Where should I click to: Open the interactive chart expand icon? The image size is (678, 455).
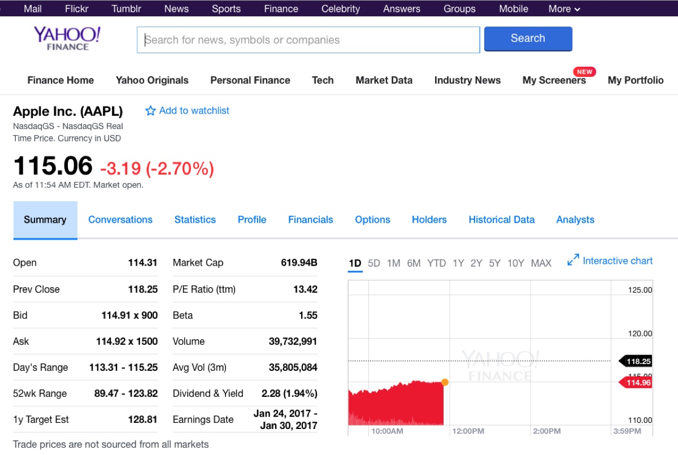572,260
